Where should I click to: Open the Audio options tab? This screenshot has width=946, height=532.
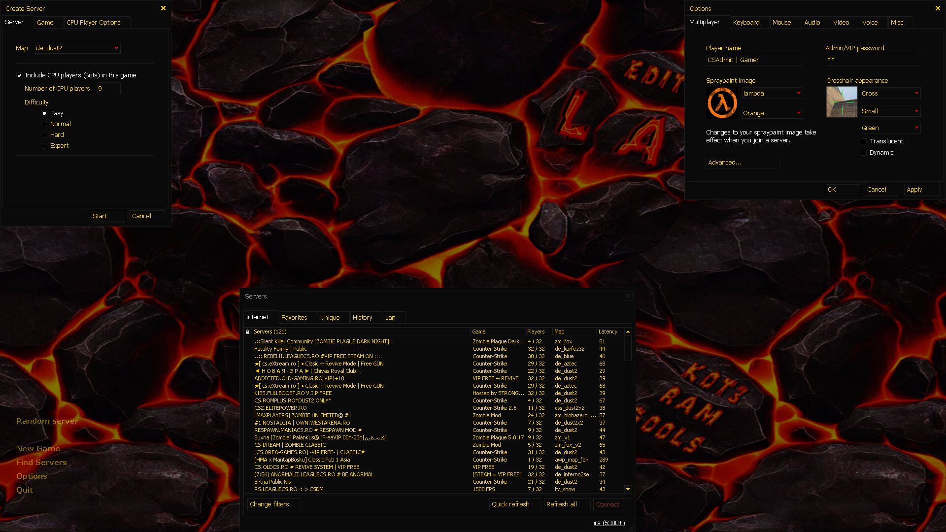[x=816, y=22]
